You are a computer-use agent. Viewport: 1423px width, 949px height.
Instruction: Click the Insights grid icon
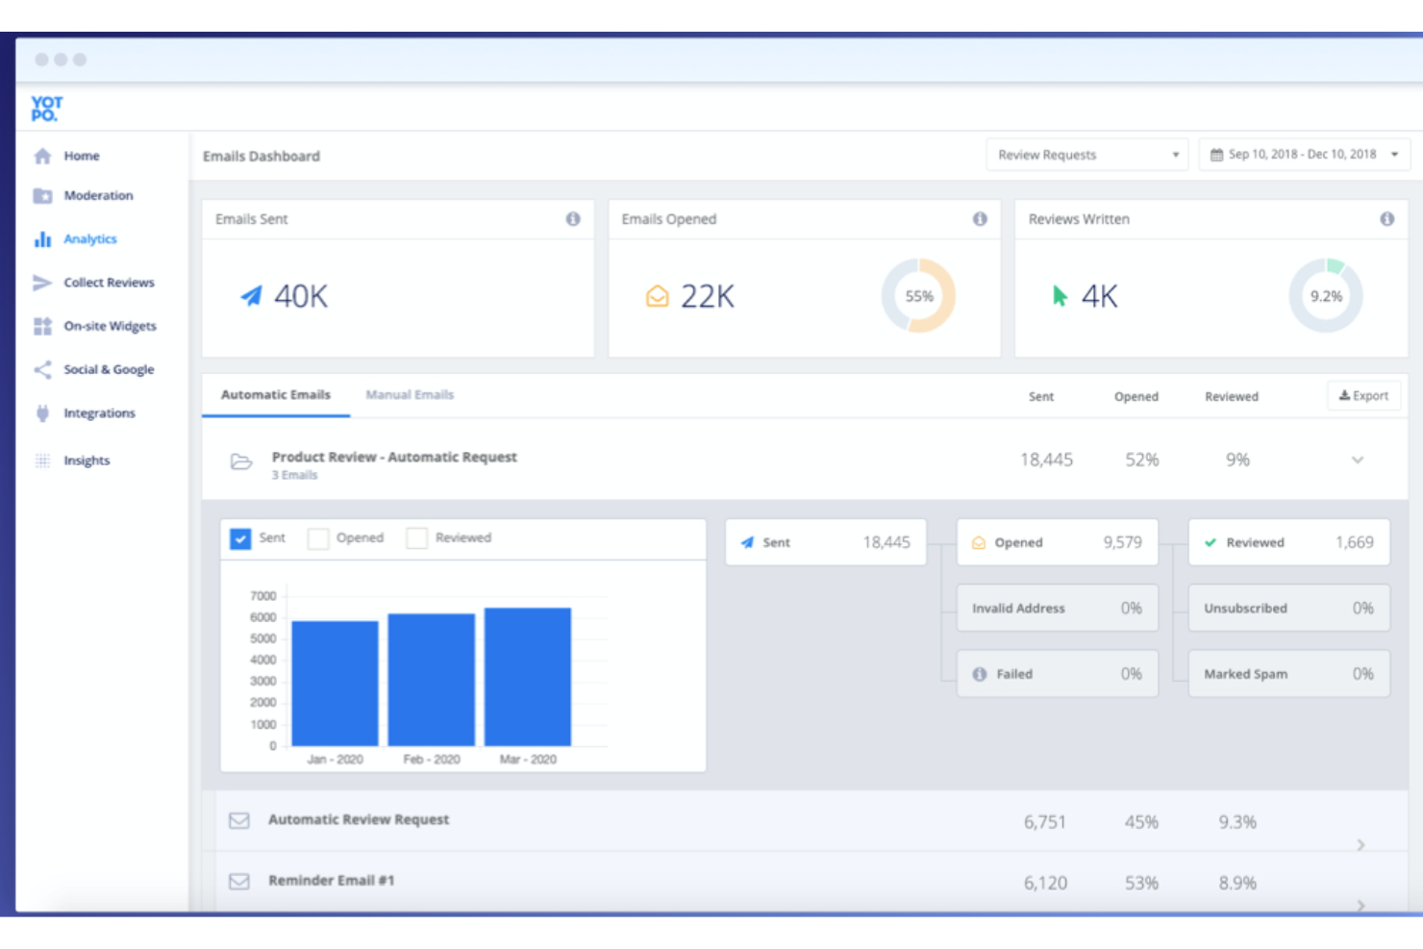tap(42, 460)
